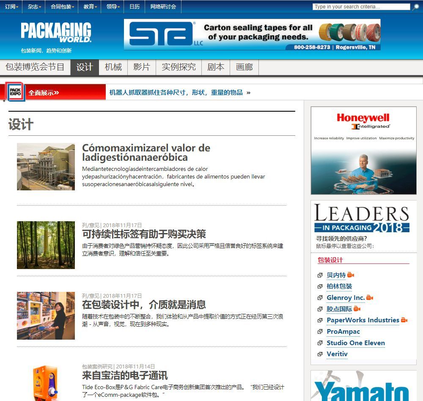The image size is (423, 401).
Task: Click video camera icon next to Glenroy Inc.
Action: [x=370, y=298]
